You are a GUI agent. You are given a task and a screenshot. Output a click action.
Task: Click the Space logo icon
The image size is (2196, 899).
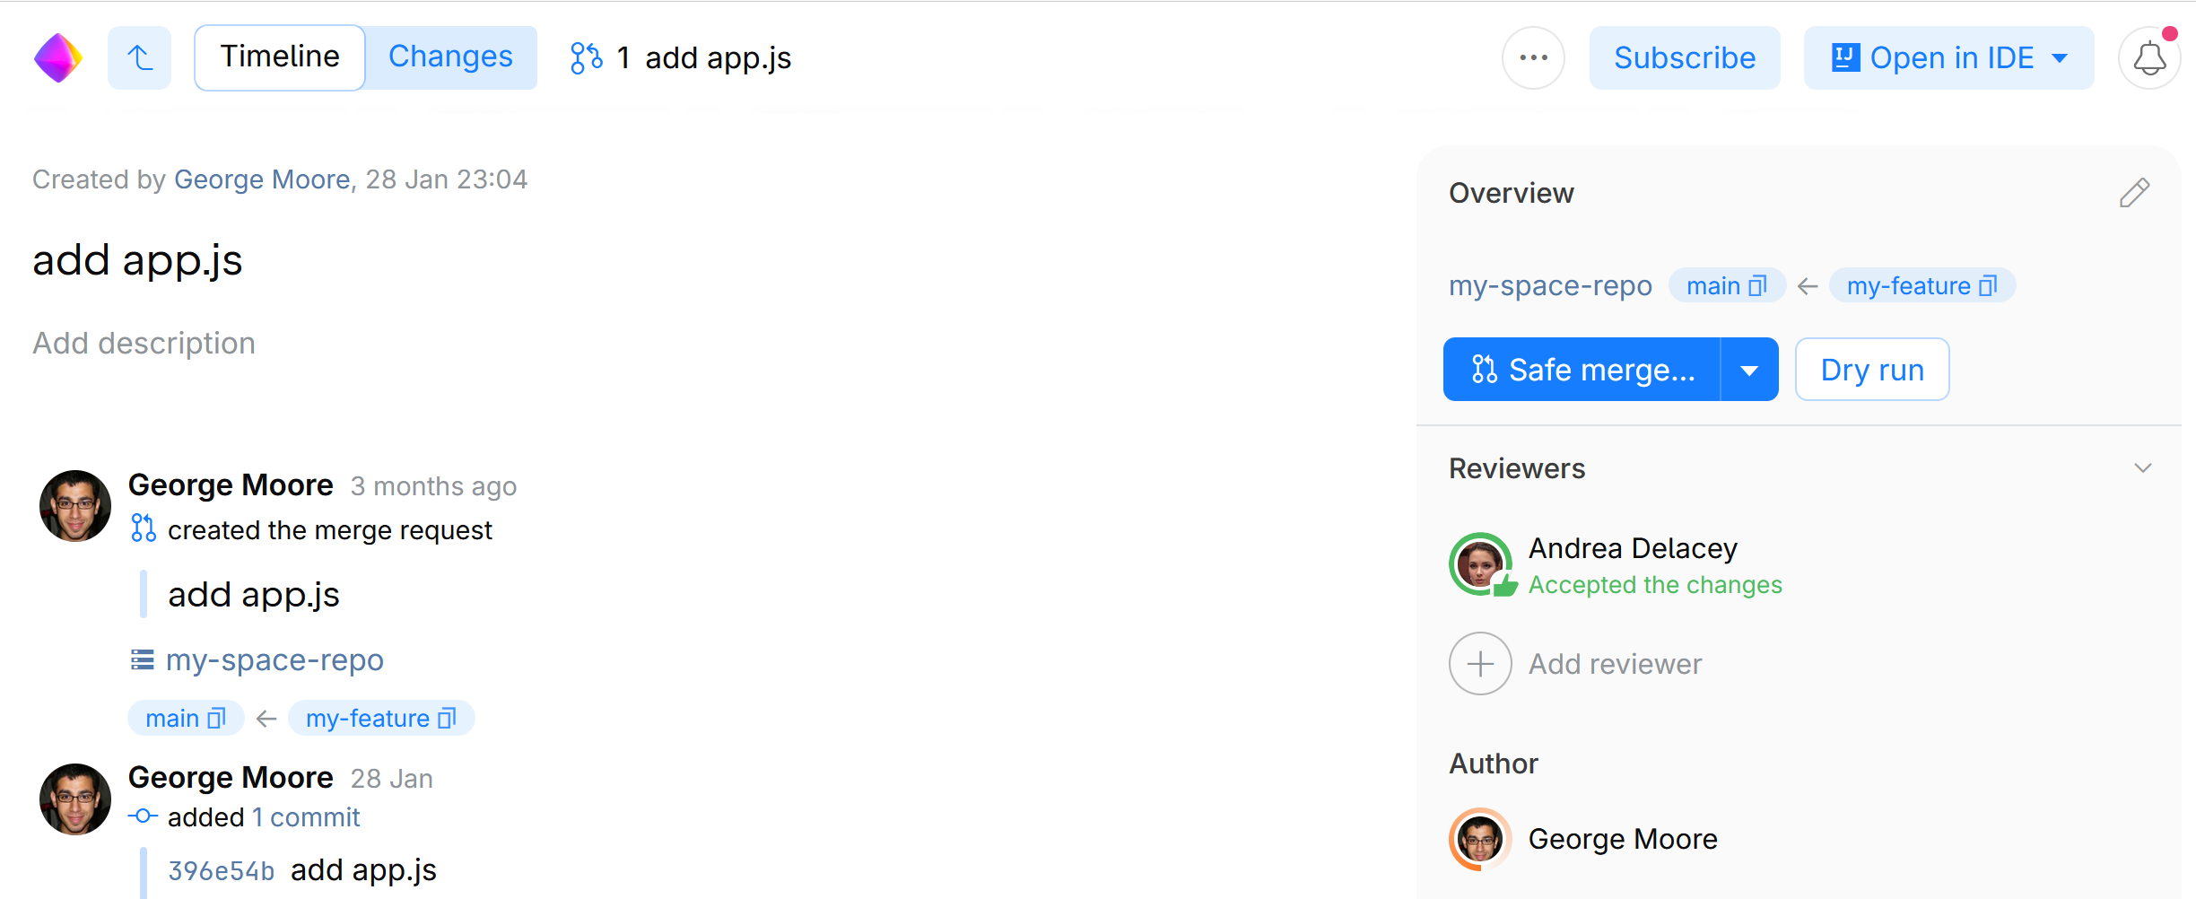pyautogui.click(x=58, y=58)
